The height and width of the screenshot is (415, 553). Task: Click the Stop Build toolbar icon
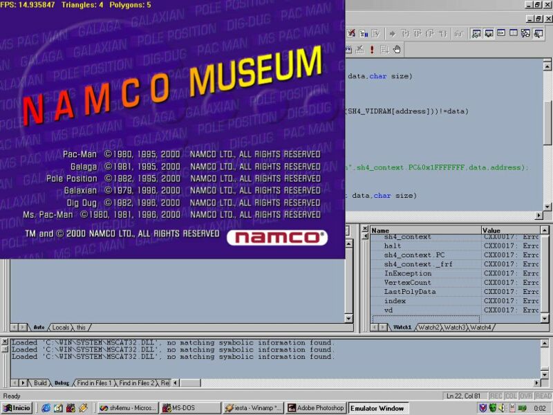click(x=359, y=49)
